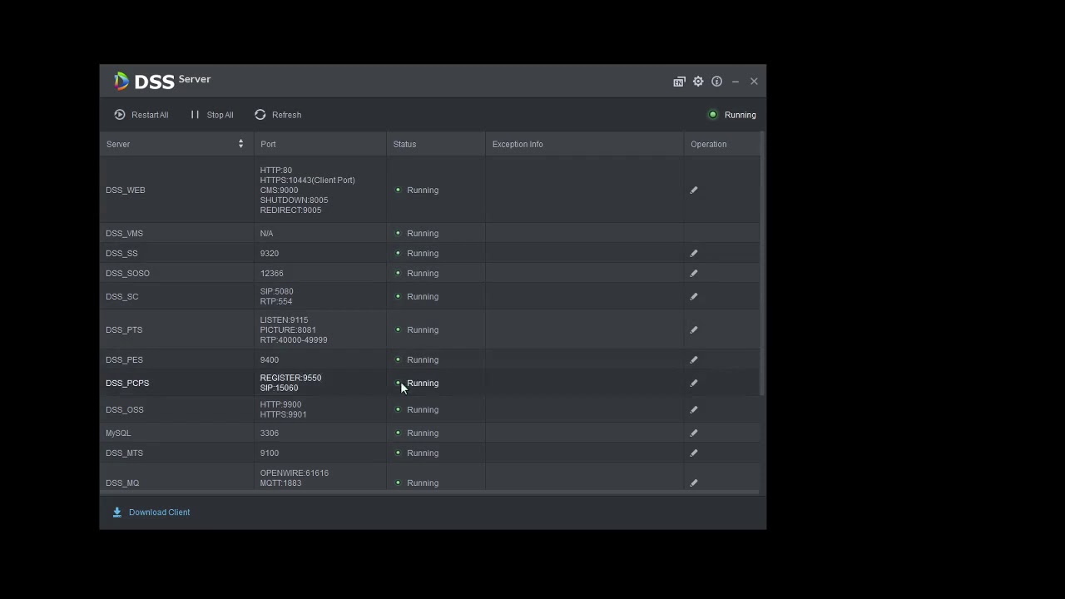
Task: Edit DSS_WEB ports with pencil icon
Action: pyautogui.click(x=694, y=191)
